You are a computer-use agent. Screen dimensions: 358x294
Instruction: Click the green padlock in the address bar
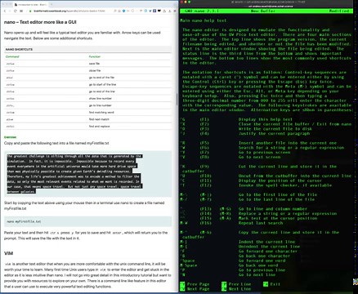click(x=30, y=11)
